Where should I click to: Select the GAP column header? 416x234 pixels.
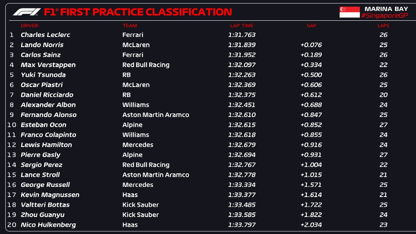tap(311, 26)
